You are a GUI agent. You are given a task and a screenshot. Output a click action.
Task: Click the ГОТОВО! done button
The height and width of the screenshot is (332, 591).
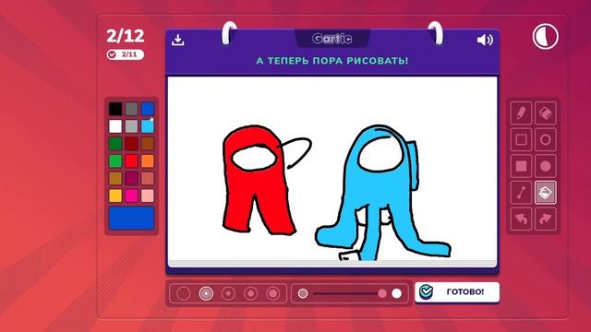click(457, 291)
